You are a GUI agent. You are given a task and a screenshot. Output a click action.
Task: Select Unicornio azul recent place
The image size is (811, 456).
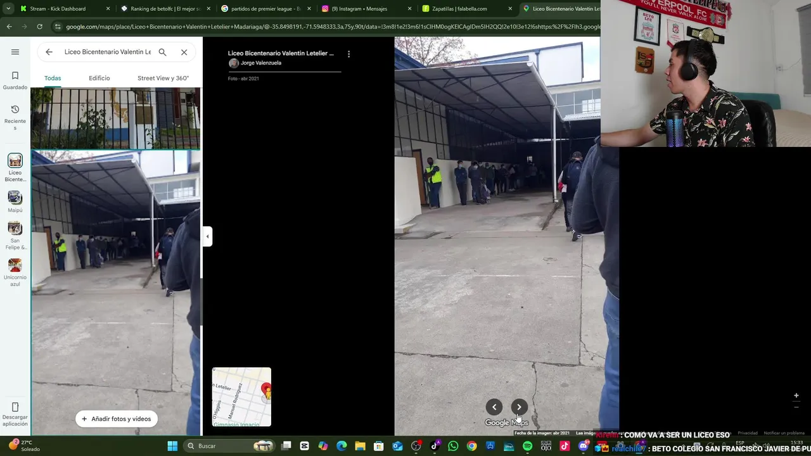point(15,272)
